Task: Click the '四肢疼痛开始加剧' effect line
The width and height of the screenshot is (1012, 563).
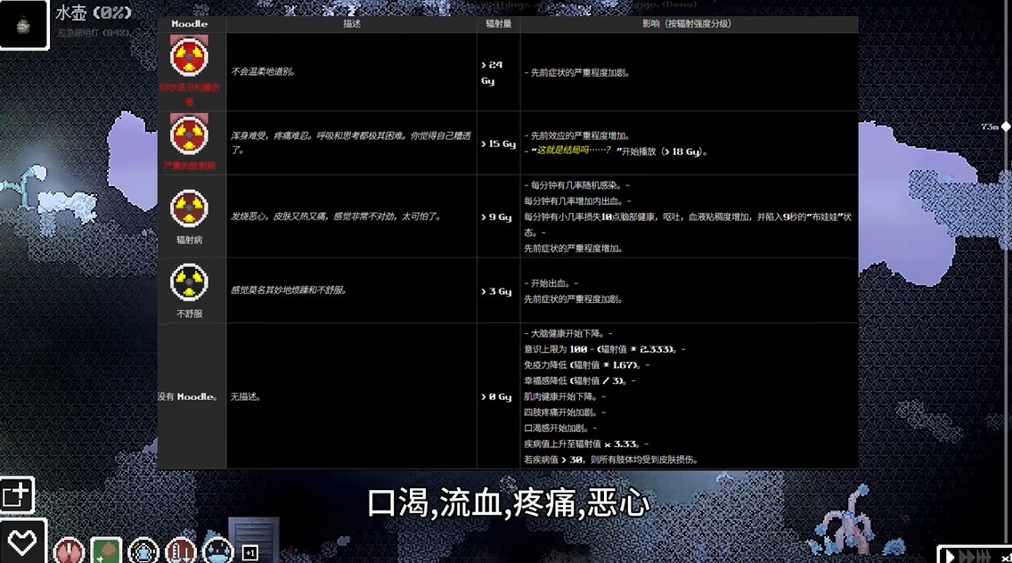Action: point(565,412)
